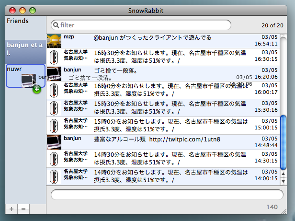
Task: Select the ゴミ捨て一段落 tweet text
Action: point(115,71)
